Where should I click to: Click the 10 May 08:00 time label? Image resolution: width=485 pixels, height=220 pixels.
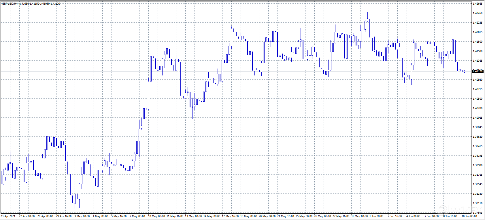coord(157,216)
